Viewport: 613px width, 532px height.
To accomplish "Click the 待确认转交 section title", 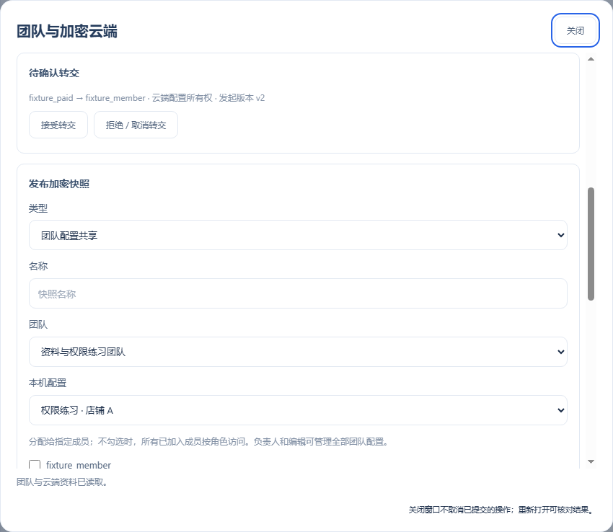I will tap(54, 73).
